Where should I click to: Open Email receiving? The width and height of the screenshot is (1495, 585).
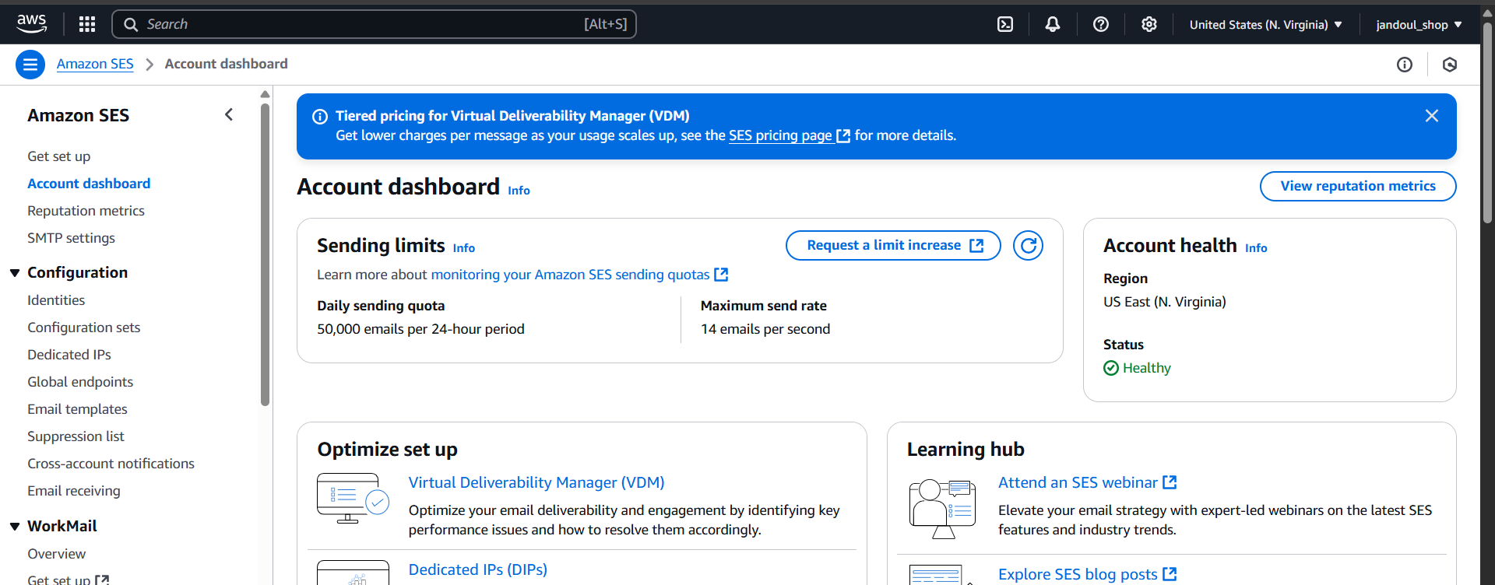[74, 491]
